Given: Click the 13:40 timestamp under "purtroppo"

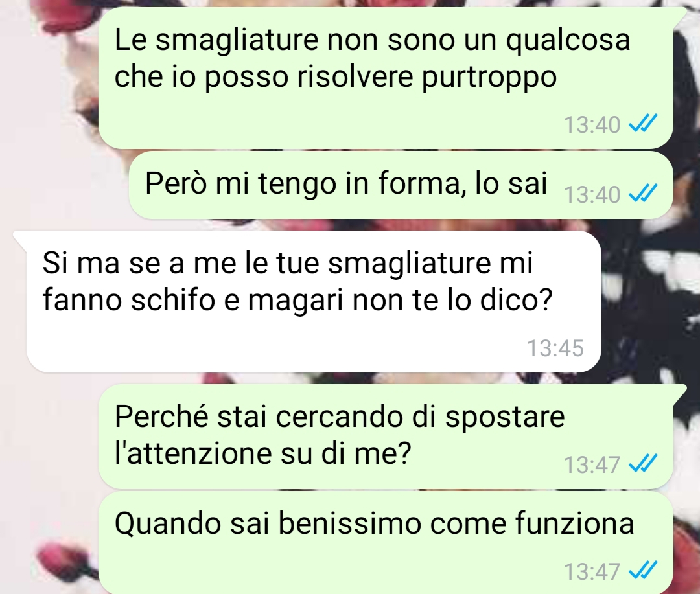Looking at the screenshot, I should [x=592, y=124].
